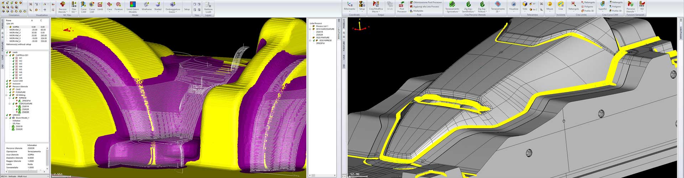The image size is (684, 178).
Task: Click the Riferimento coordinate tool
Action: click(349, 6)
